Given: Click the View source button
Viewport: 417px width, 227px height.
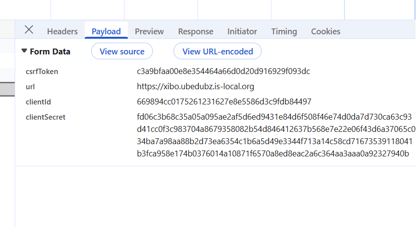Looking at the screenshot, I should 122,51.
